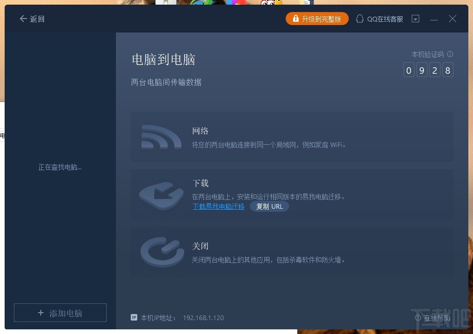Screen dimensions: 473x334
Task: Click the QQ在线客服 bell icon
Action: [x=360, y=19]
